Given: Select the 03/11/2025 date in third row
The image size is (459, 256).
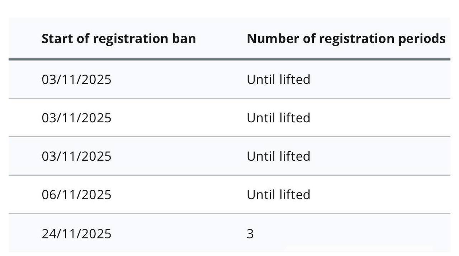Looking at the screenshot, I should coord(76,156).
